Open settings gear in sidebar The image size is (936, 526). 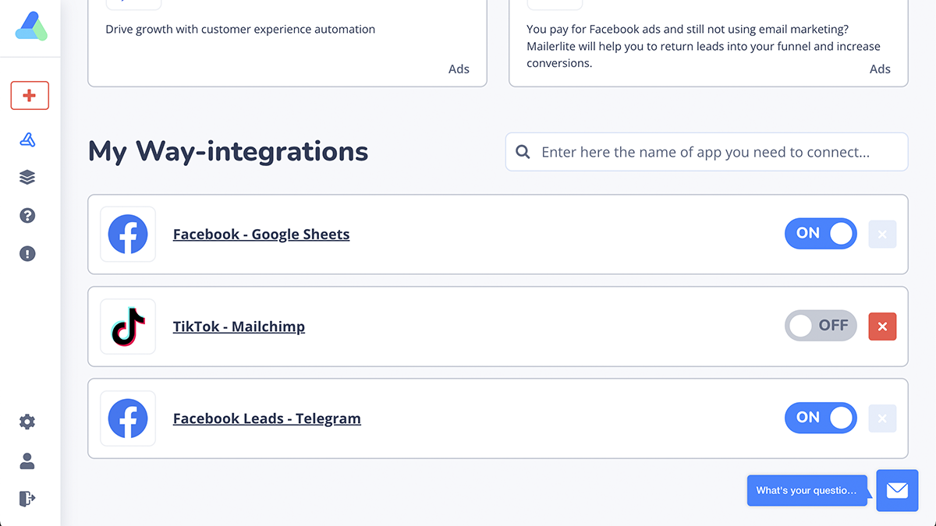click(x=27, y=422)
